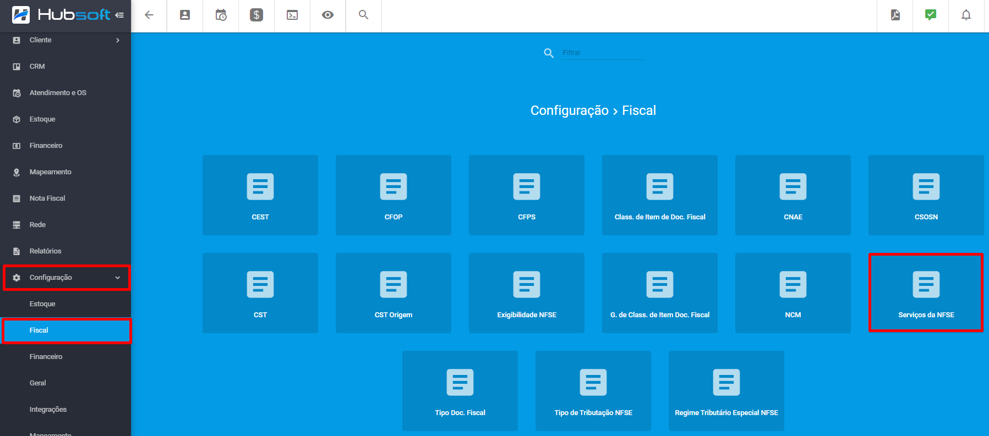Click the magnifier search icon in the top toolbar

coord(363,15)
